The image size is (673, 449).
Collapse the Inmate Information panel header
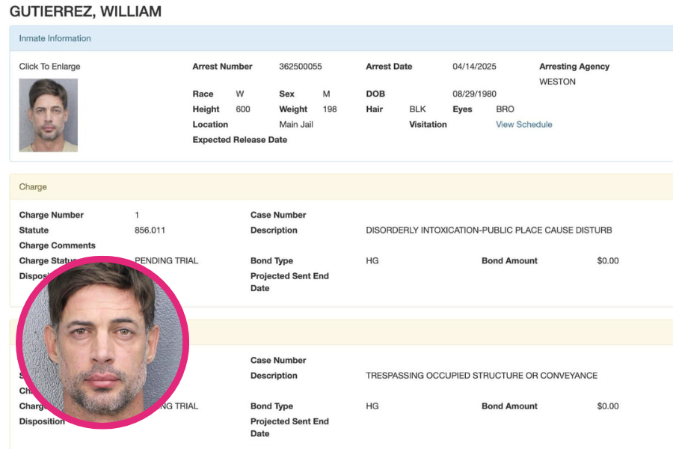[55, 39]
